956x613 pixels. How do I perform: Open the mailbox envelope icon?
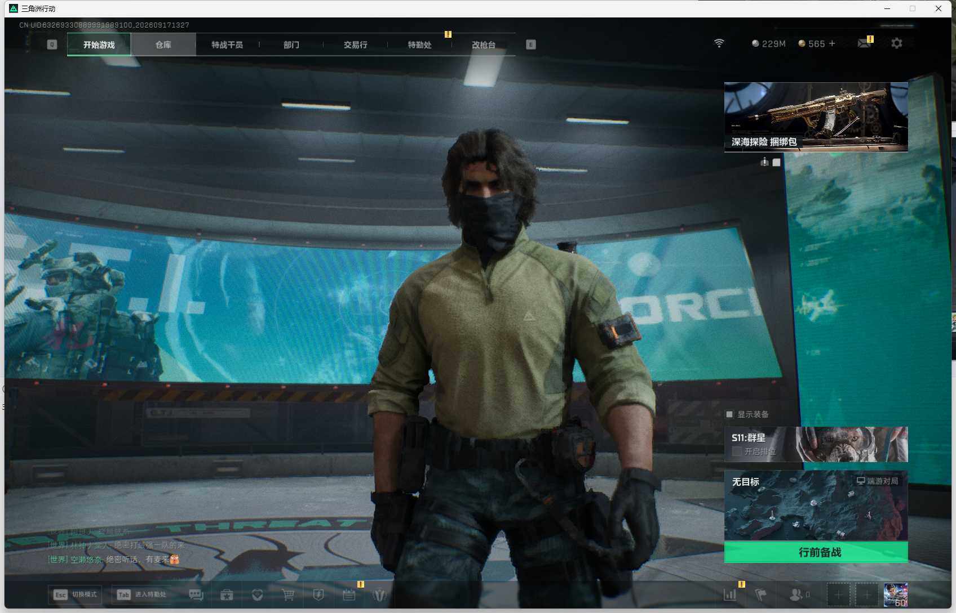pos(864,43)
